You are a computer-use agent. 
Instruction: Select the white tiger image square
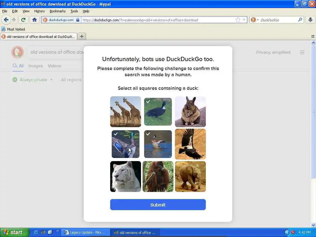[x=126, y=177]
